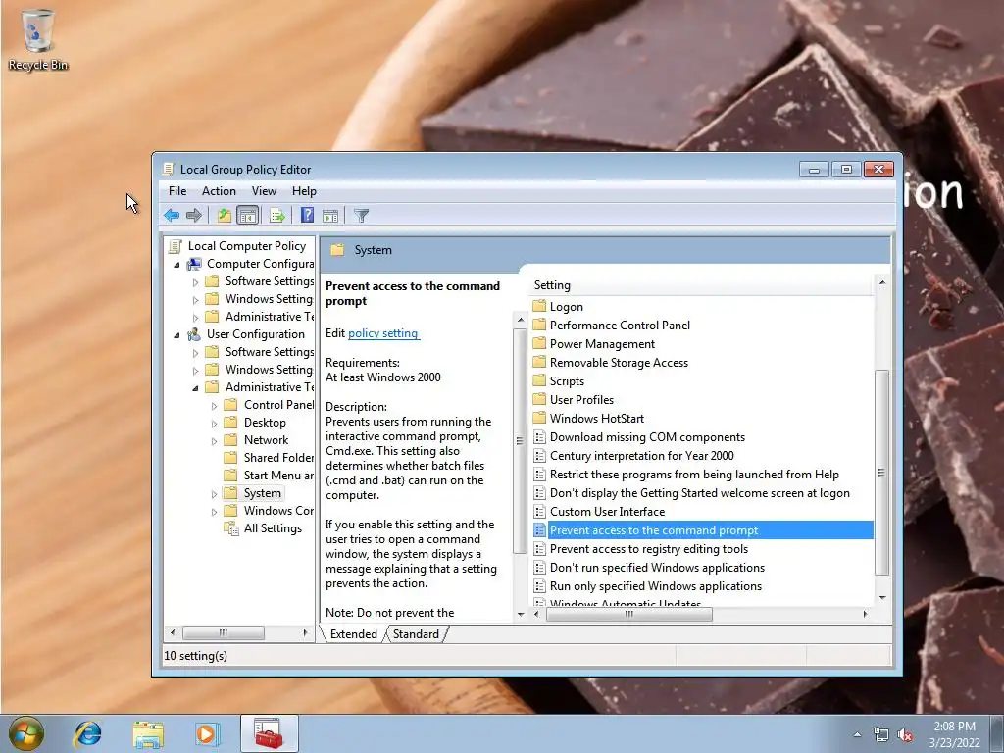
Task: Collapse Administrative Templates under User Configuration
Action: 195,388
